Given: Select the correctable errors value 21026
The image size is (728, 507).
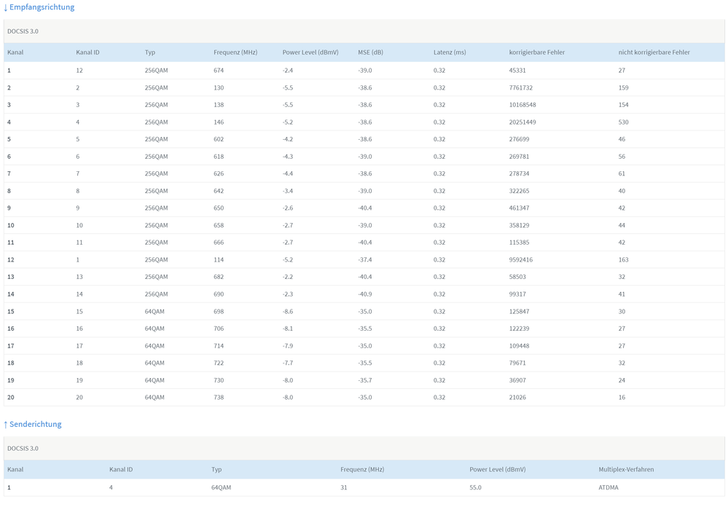Looking at the screenshot, I should 517,398.
